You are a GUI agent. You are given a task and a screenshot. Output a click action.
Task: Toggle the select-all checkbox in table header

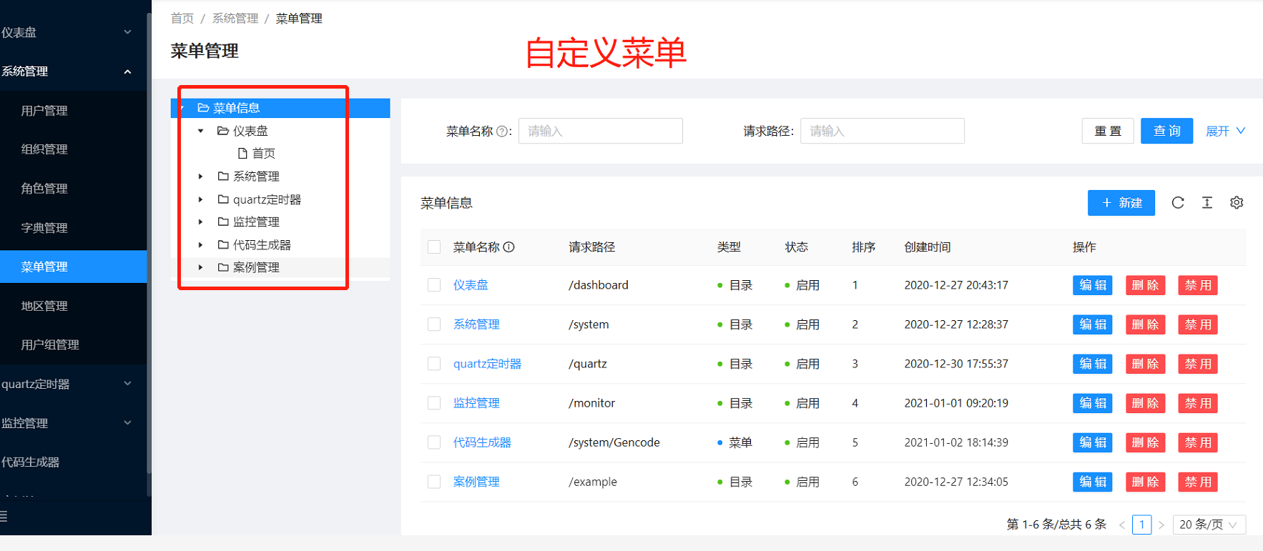click(434, 247)
